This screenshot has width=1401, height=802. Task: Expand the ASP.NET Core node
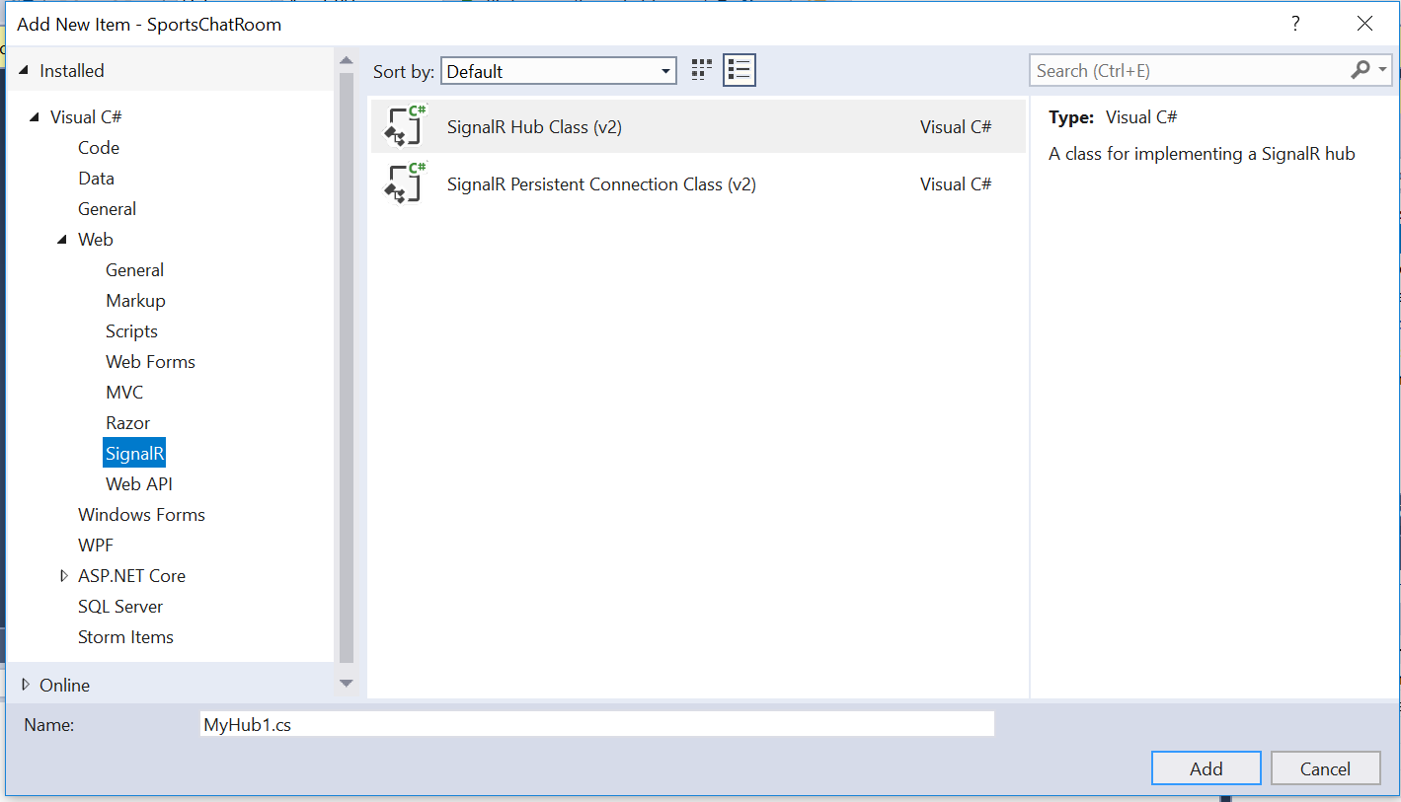pyautogui.click(x=64, y=576)
